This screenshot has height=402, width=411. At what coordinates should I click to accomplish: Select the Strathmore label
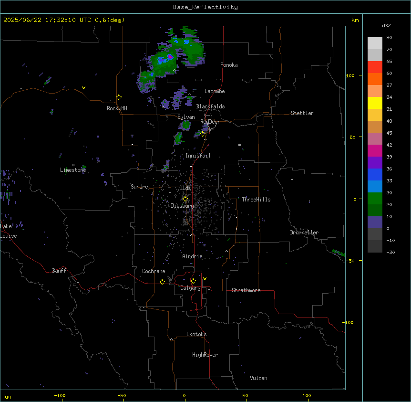pos(246,290)
